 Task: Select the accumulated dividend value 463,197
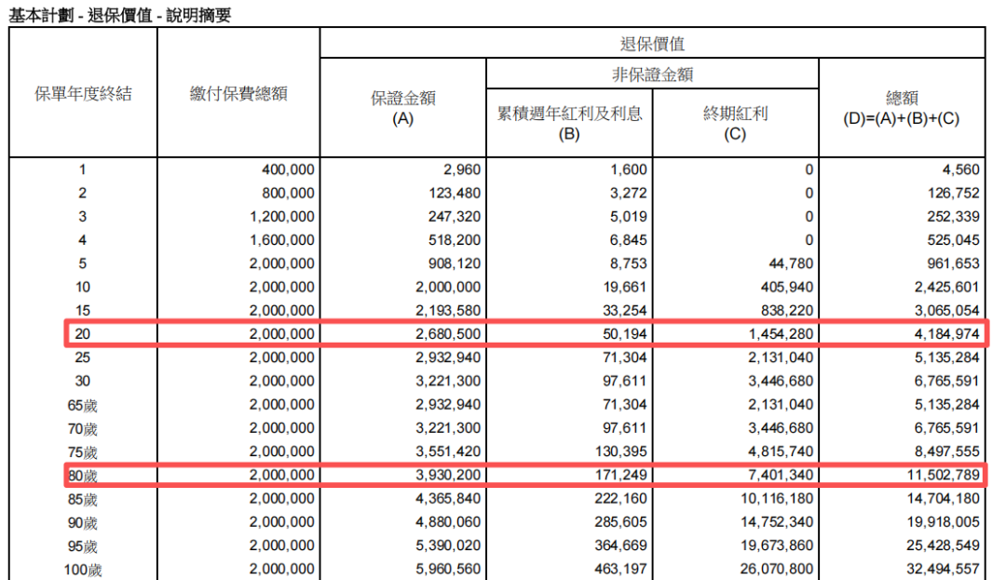[x=621, y=569]
